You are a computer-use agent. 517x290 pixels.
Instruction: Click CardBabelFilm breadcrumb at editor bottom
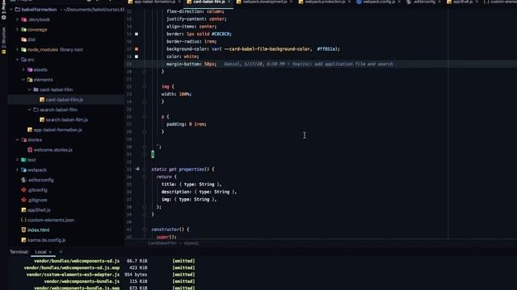(x=162, y=243)
